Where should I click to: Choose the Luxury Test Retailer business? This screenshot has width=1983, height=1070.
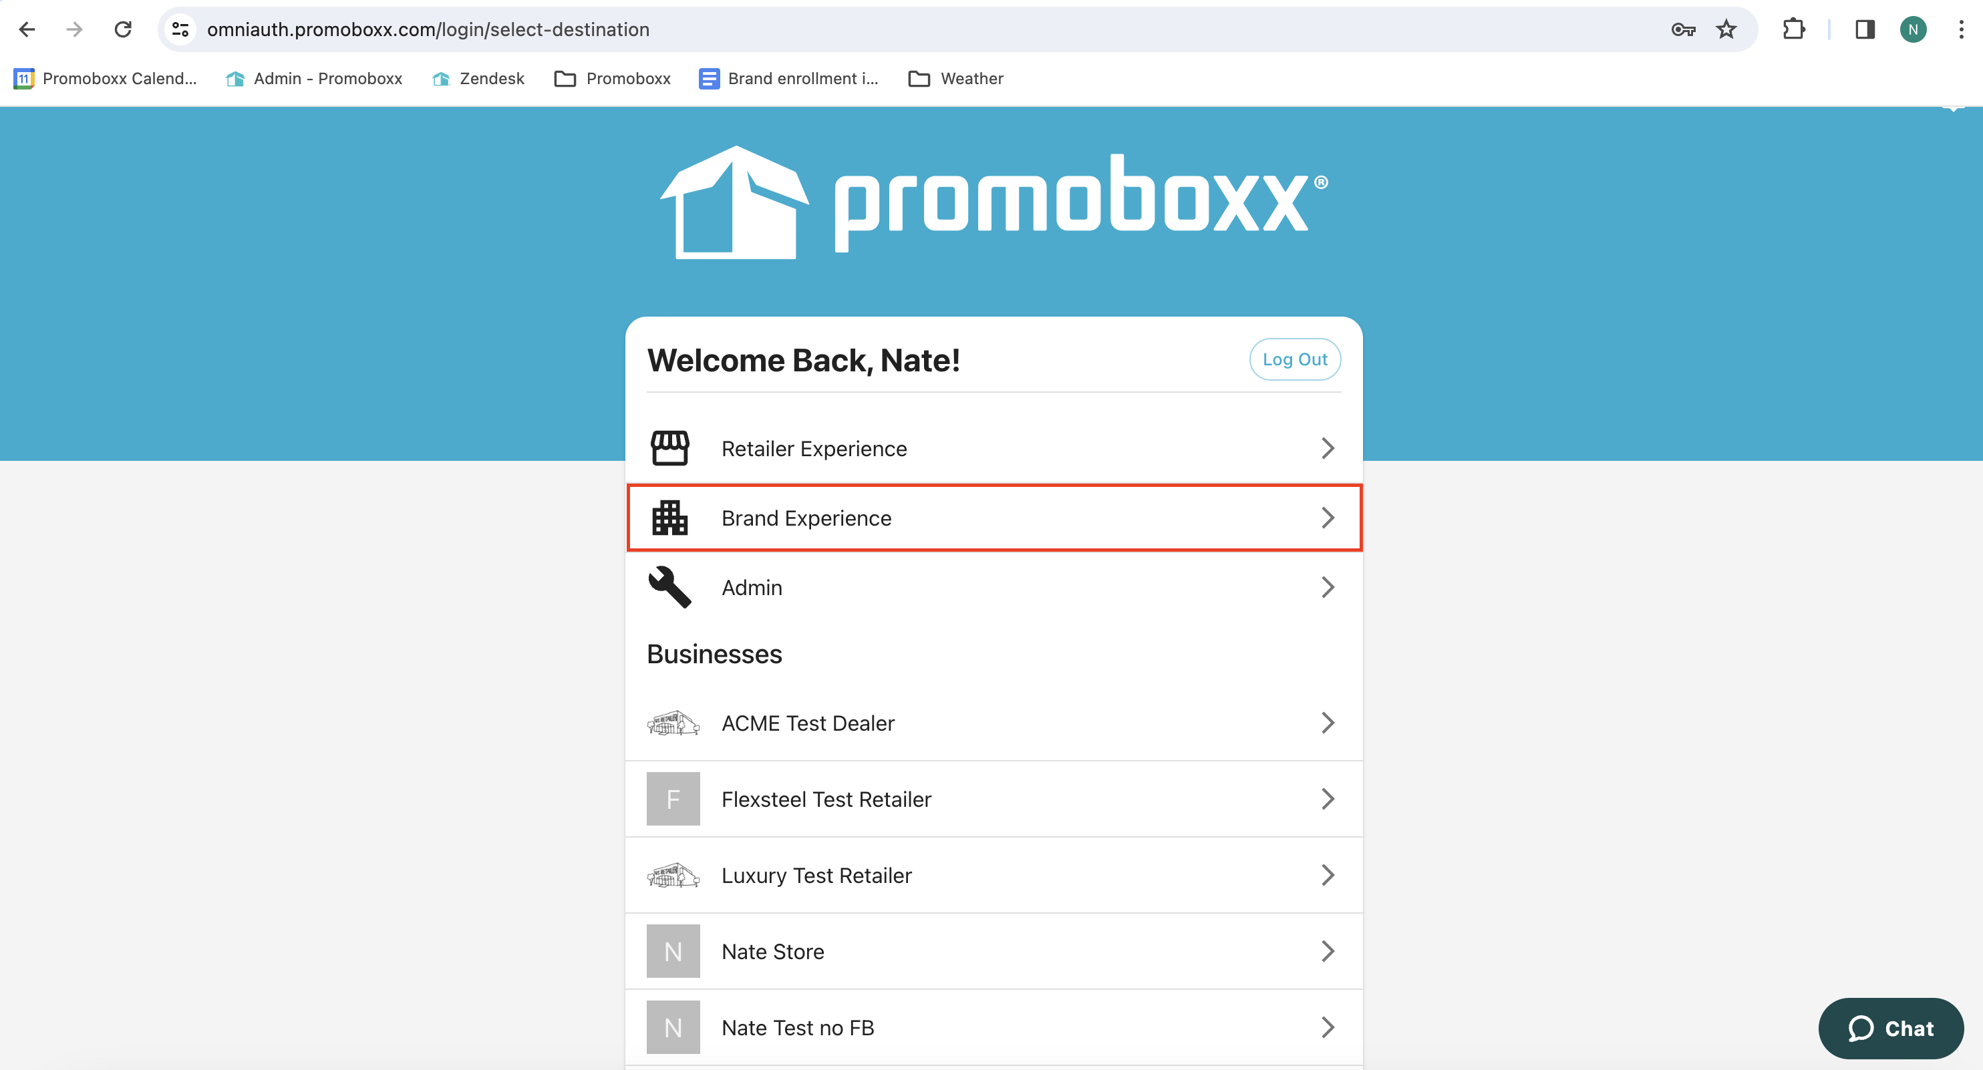click(x=994, y=875)
